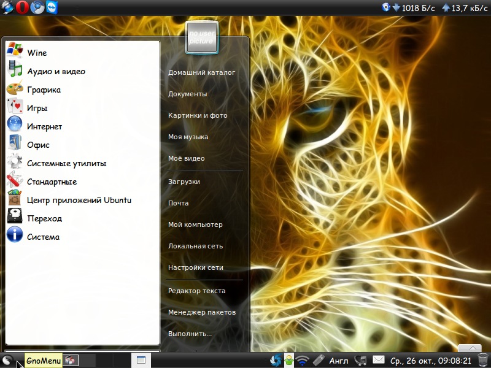
Task: Click the GnoMenu start button
Action: [8, 361]
